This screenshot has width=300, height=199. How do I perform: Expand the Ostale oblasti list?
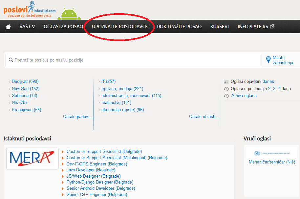(204, 117)
